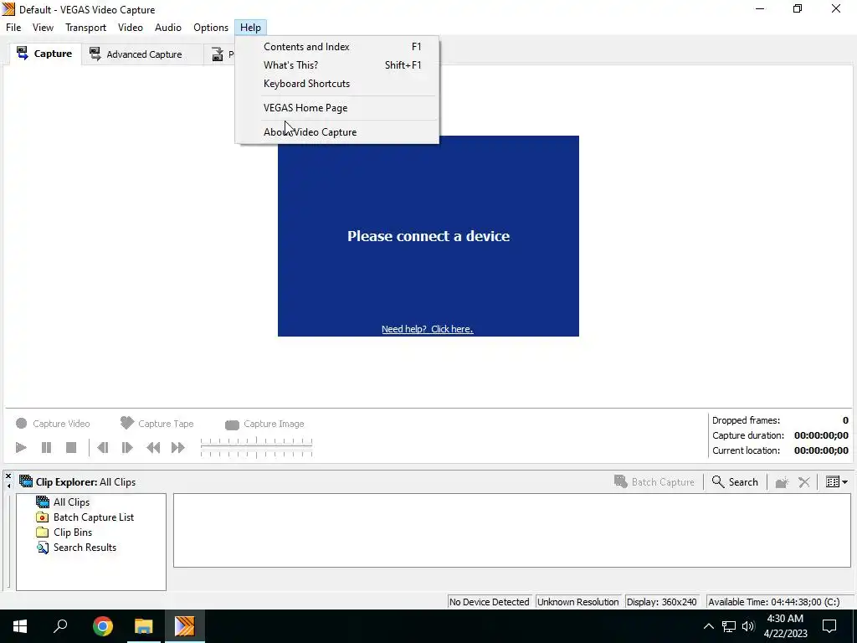Click the Capture Image button

click(x=264, y=424)
